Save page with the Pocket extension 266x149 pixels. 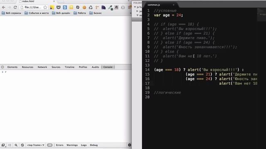(59, 7)
